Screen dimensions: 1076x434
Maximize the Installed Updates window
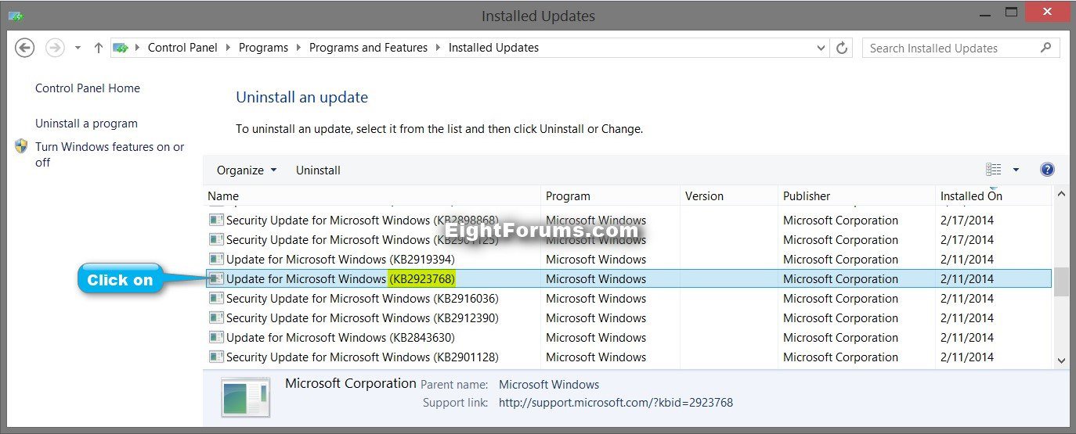point(1012,12)
